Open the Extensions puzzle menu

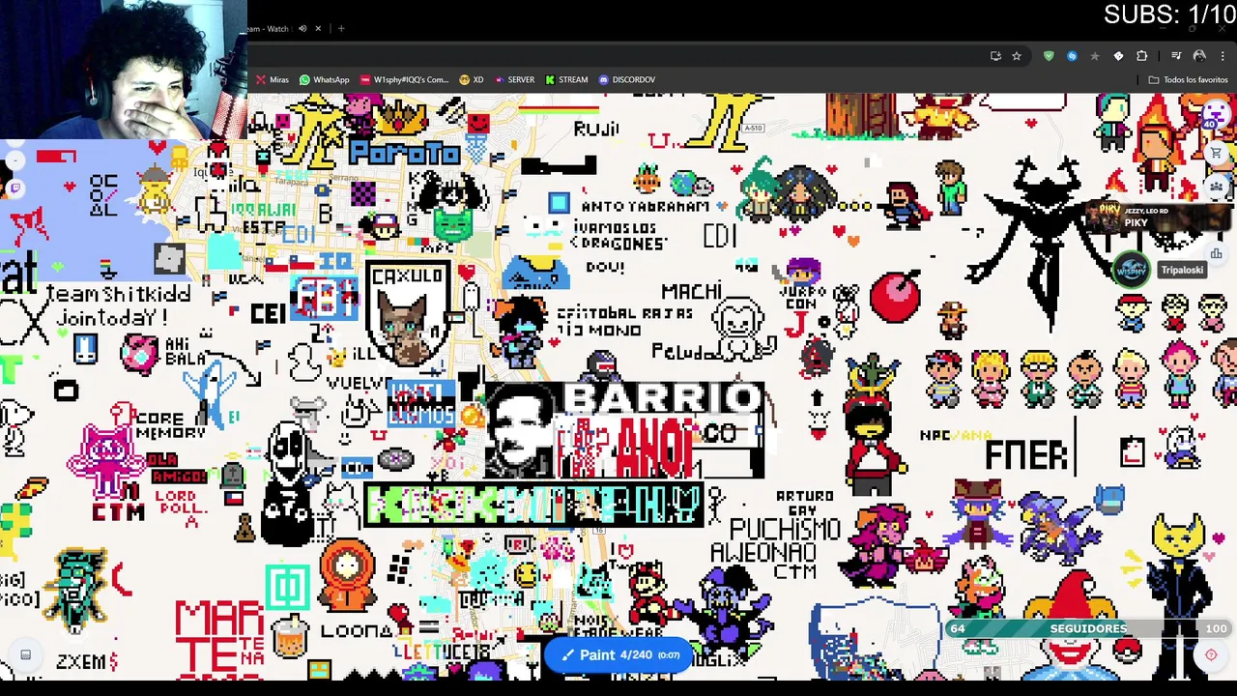1141,56
